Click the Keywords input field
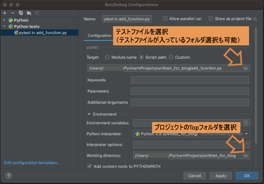 click(190, 80)
